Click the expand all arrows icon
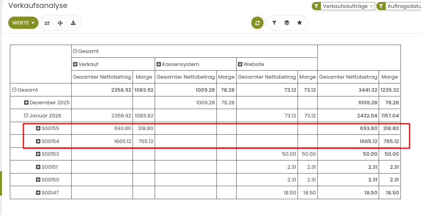The height and width of the screenshot is (215, 421). point(60,23)
